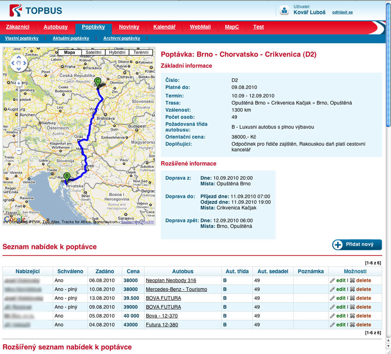Click the delete cross icon in the Neoplan Neobody 316 row

[352, 280]
